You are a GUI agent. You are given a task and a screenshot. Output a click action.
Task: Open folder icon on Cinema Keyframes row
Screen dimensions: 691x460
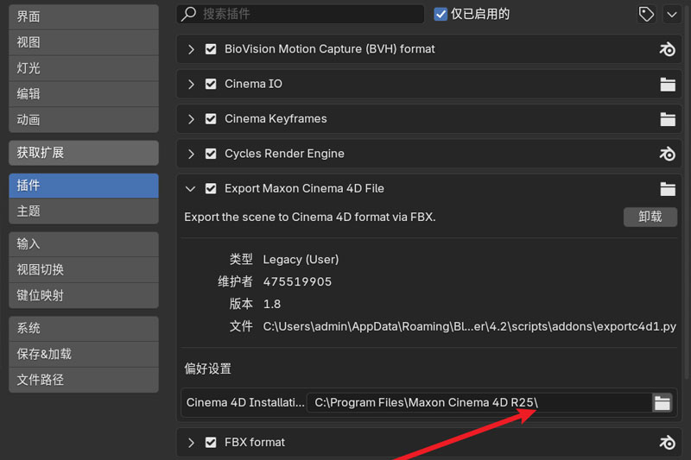(667, 119)
